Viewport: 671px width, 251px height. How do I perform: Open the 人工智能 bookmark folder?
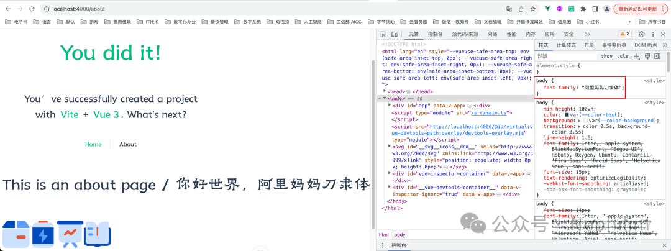(309, 22)
